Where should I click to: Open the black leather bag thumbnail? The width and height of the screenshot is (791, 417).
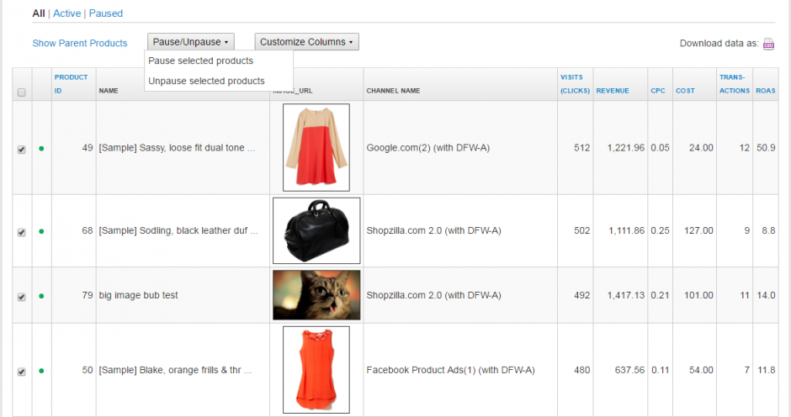pos(316,230)
